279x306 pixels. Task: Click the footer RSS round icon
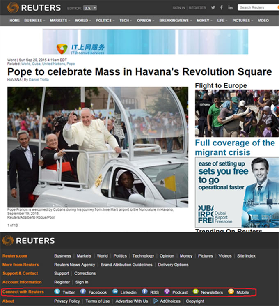point(144,292)
